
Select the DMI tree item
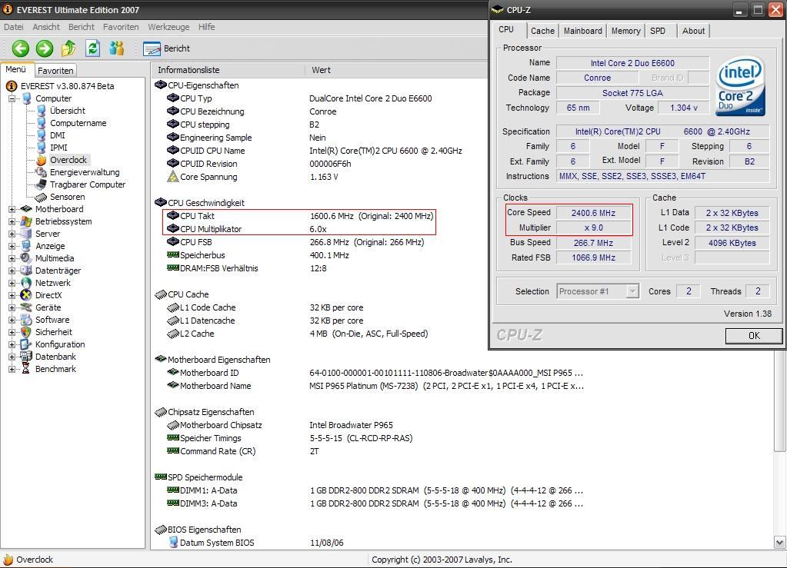(57, 135)
